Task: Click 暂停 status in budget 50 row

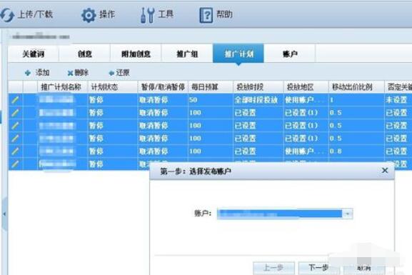Action: [96, 100]
